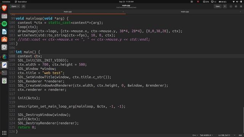This screenshot has width=244, height=137.
Task: Click the value 500 on line 110
Action: pos(82,64)
